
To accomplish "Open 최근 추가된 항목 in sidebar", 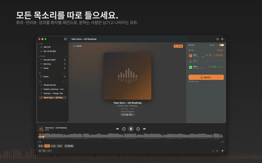I will pos(53,51).
